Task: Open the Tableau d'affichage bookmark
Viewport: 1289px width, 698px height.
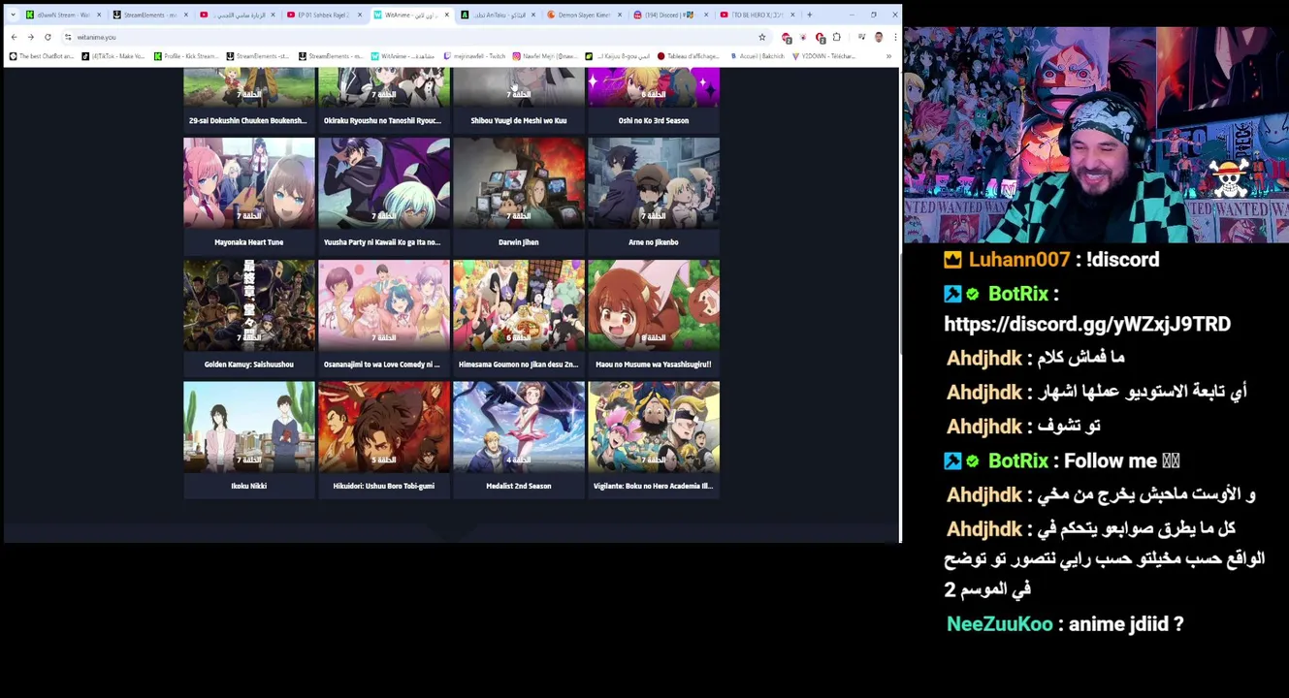Action: point(689,56)
